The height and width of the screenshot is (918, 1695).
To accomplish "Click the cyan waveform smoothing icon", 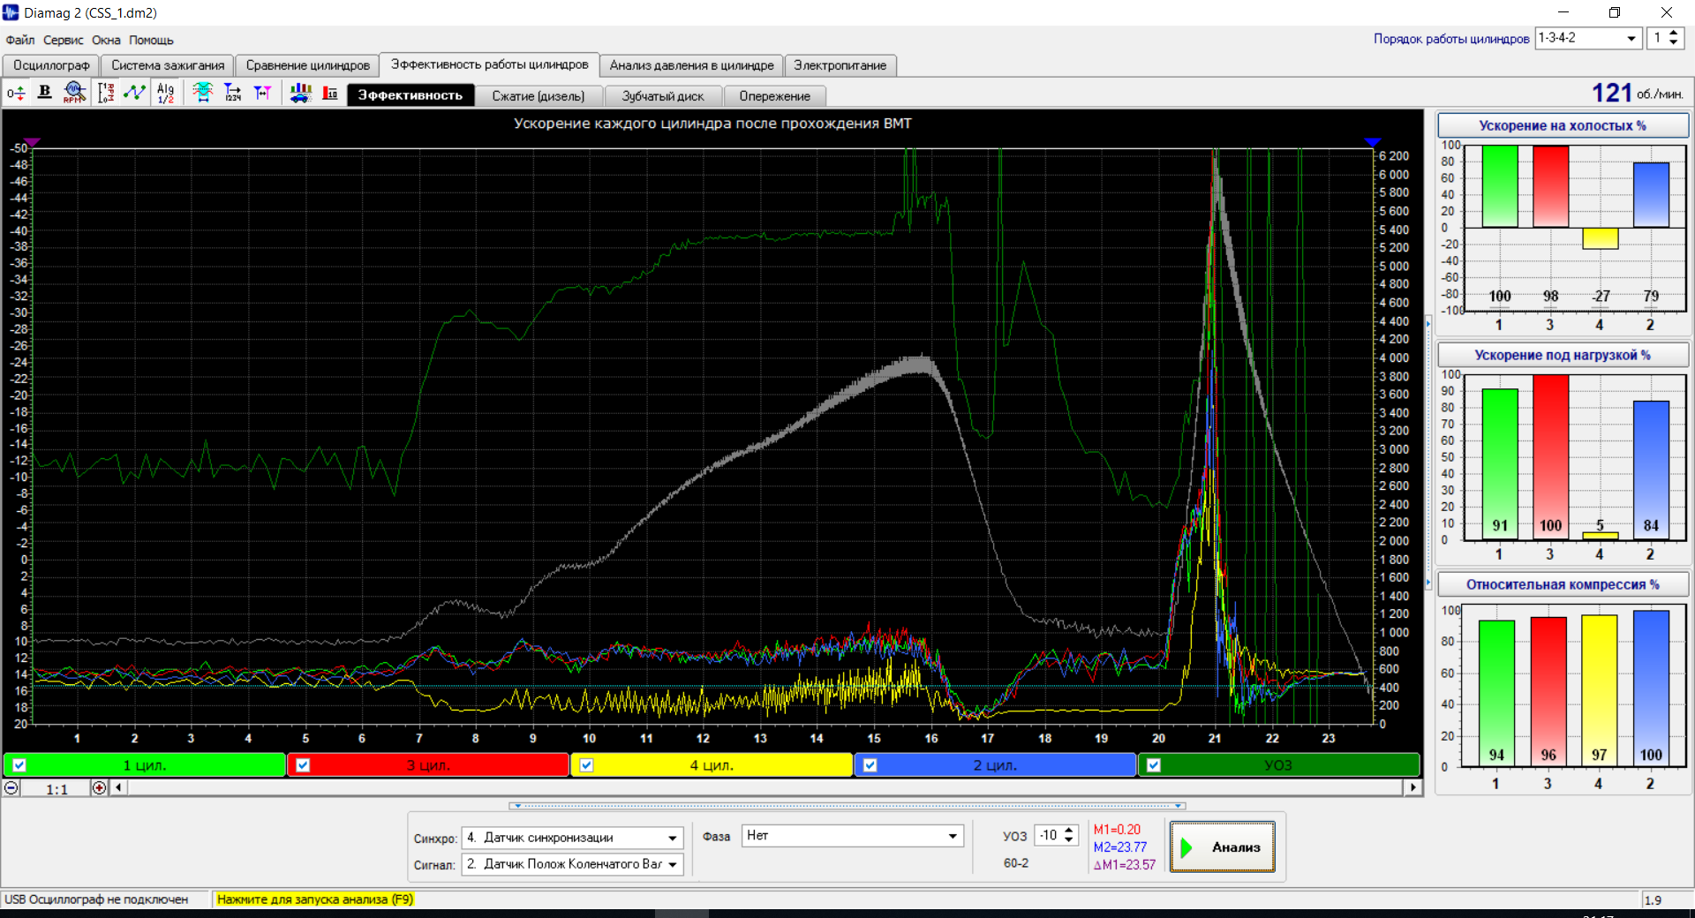I will pyautogui.click(x=203, y=93).
